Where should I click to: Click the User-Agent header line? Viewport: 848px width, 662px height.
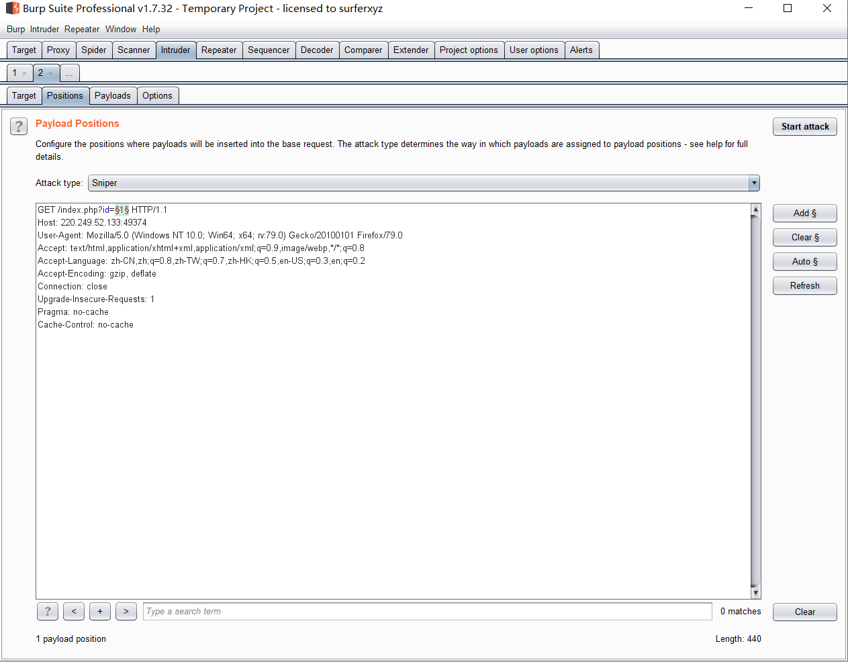pyautogui.click(x=220, y=236)
